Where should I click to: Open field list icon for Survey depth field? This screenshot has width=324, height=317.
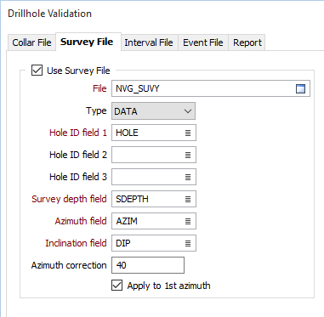[188, 199]
